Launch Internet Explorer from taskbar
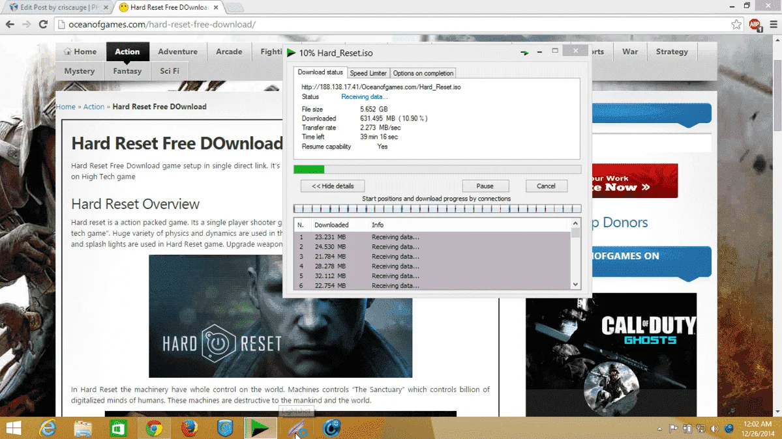 click(x=48, y=428)
